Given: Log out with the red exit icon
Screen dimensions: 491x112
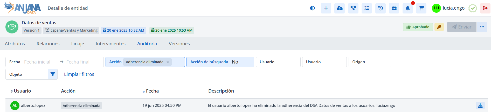Looking at the screenshot, I should (485, 8).
